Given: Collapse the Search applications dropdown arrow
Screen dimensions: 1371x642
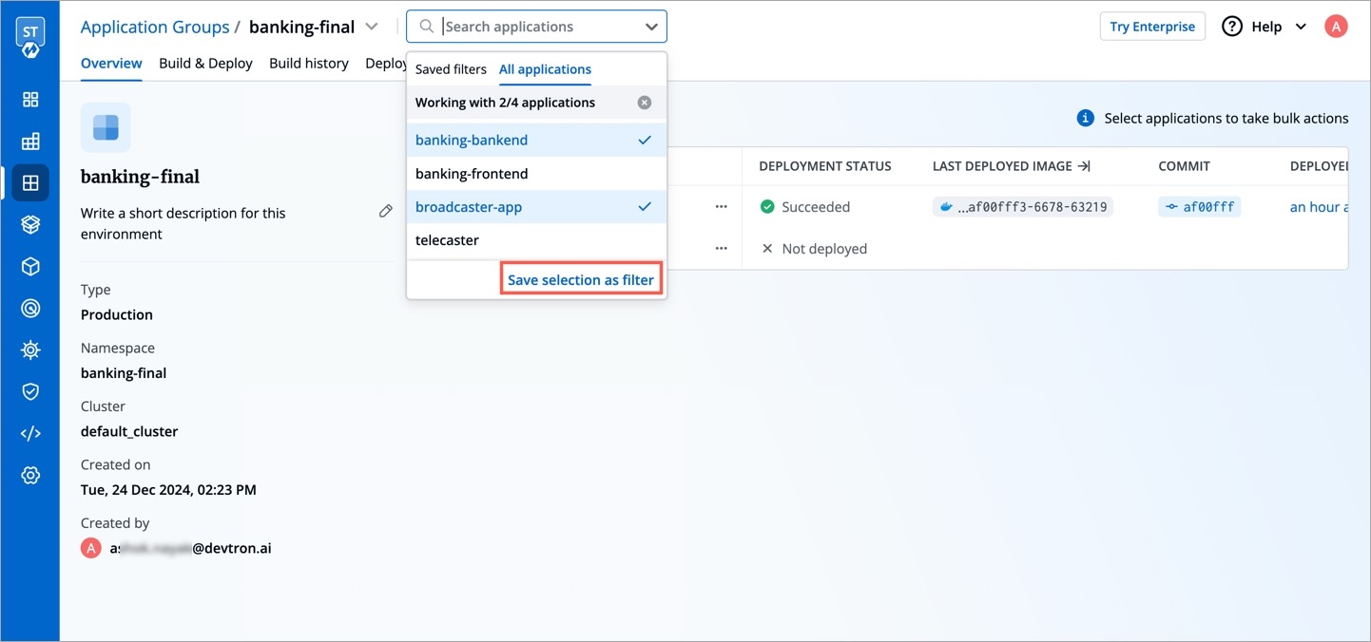Looking at the screenshot, I should (651, 28).
